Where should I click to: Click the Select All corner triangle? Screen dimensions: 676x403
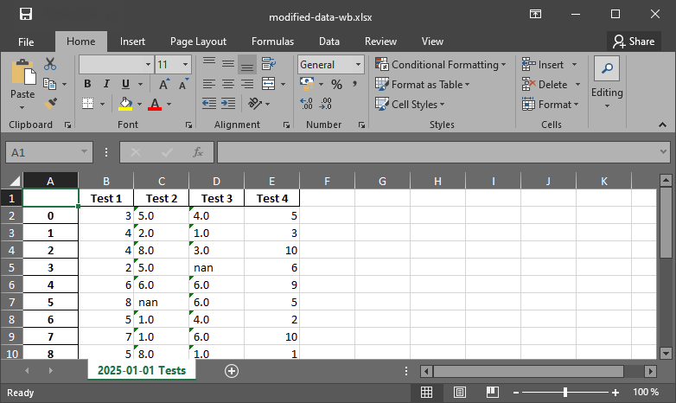(15, 181)
